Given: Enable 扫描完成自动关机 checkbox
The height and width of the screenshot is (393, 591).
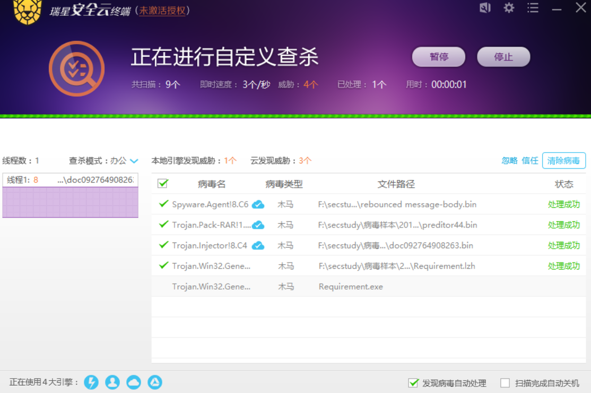Looking at the screenshot, I should [505, 383].
